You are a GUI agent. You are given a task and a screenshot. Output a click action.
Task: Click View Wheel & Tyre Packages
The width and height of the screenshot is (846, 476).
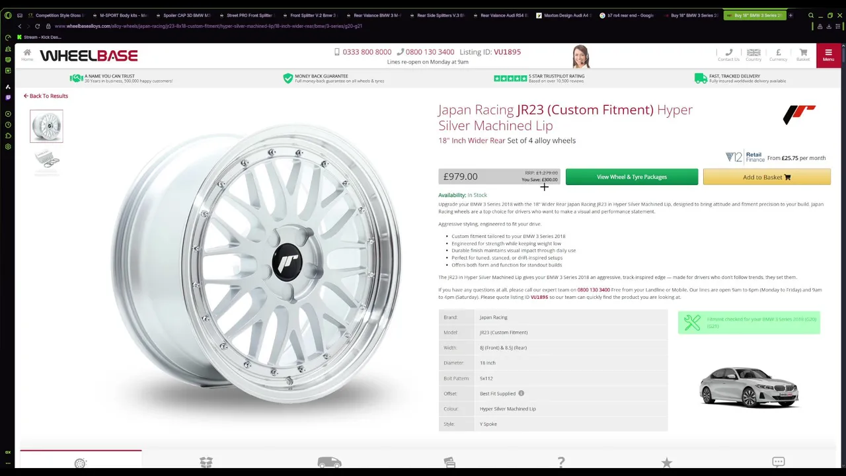631,177
